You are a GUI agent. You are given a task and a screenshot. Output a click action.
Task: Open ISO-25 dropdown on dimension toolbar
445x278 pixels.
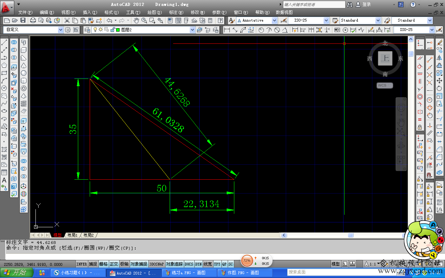[431, 30]
